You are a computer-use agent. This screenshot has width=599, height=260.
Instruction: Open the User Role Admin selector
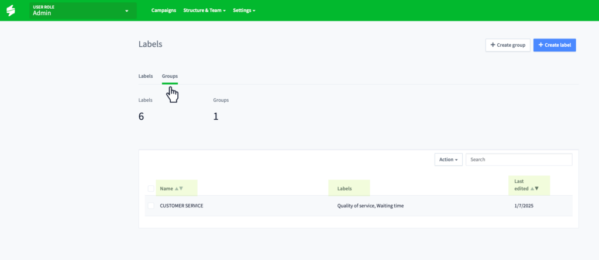click(83, 11)
